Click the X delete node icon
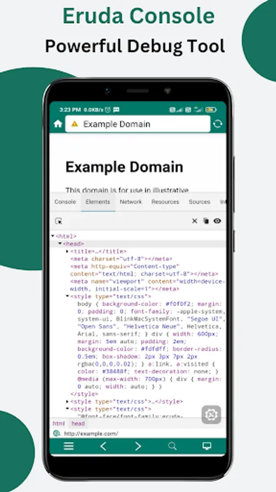 point(194,221)
